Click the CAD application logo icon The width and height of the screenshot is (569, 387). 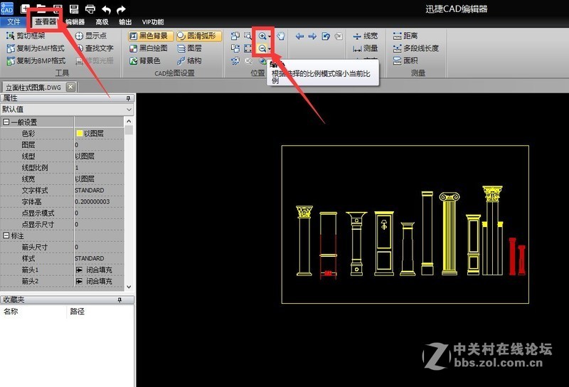tap(7, 9)
